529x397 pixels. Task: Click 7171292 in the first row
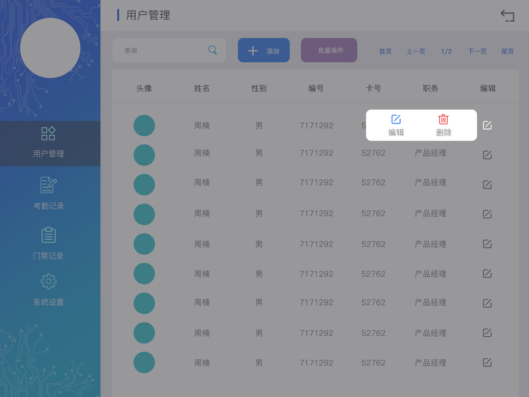point(316,126)
